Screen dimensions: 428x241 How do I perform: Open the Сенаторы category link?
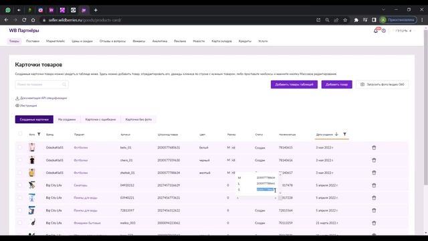coord(80,185)
